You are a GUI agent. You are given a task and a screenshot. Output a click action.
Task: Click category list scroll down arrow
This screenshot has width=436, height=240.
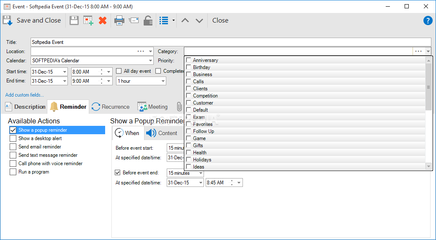tap(428, 166)
